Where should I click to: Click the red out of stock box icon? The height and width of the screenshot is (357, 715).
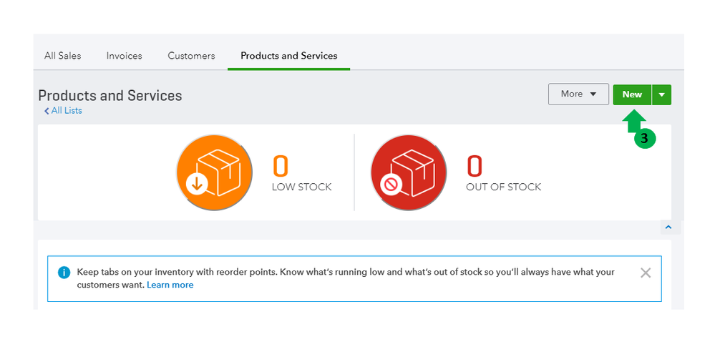click(408, 172)
